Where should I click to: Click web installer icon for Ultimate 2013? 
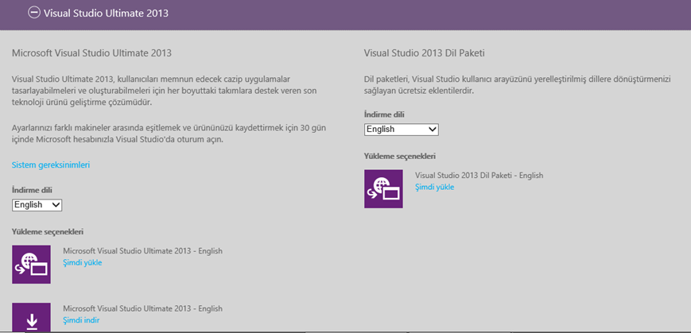[x=31, y=265]
